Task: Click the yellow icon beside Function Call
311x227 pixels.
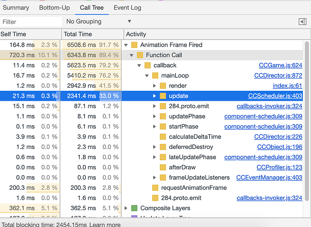Action: click(140, 55)
